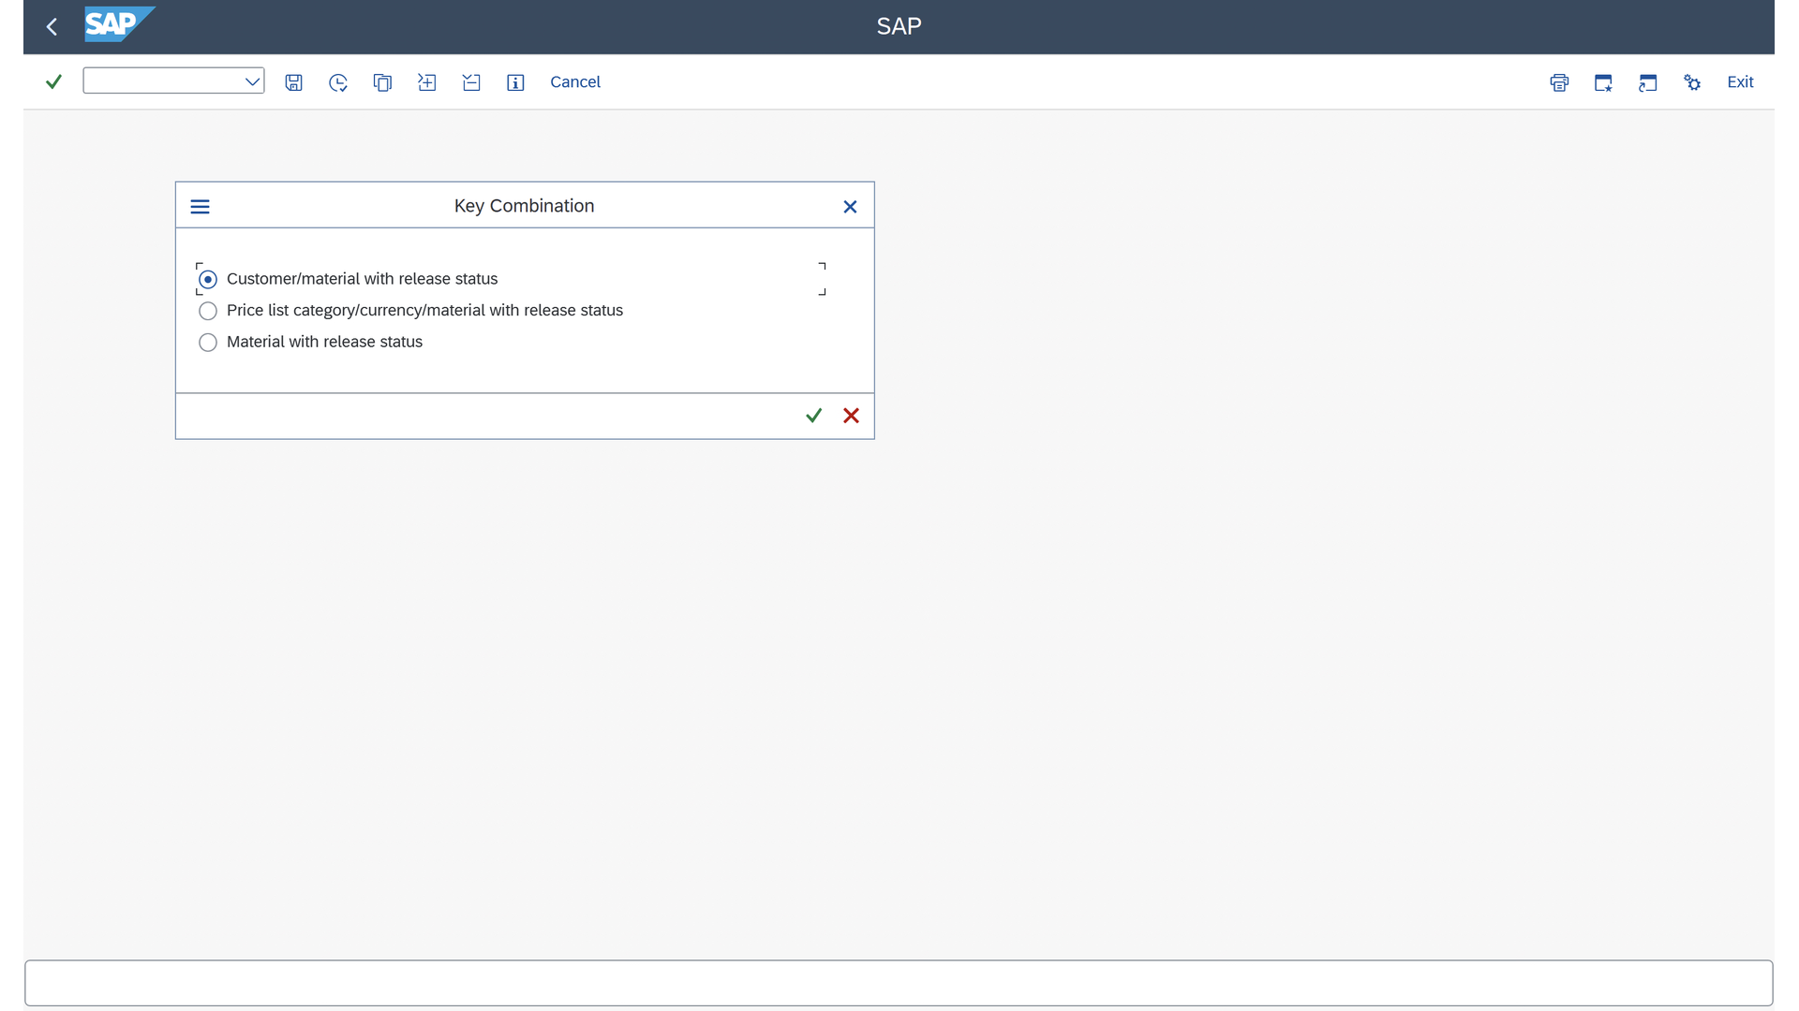Screen dimensions: 1799x1011
Task: Click the information 'i' toolbar icon
Action: 515,82
